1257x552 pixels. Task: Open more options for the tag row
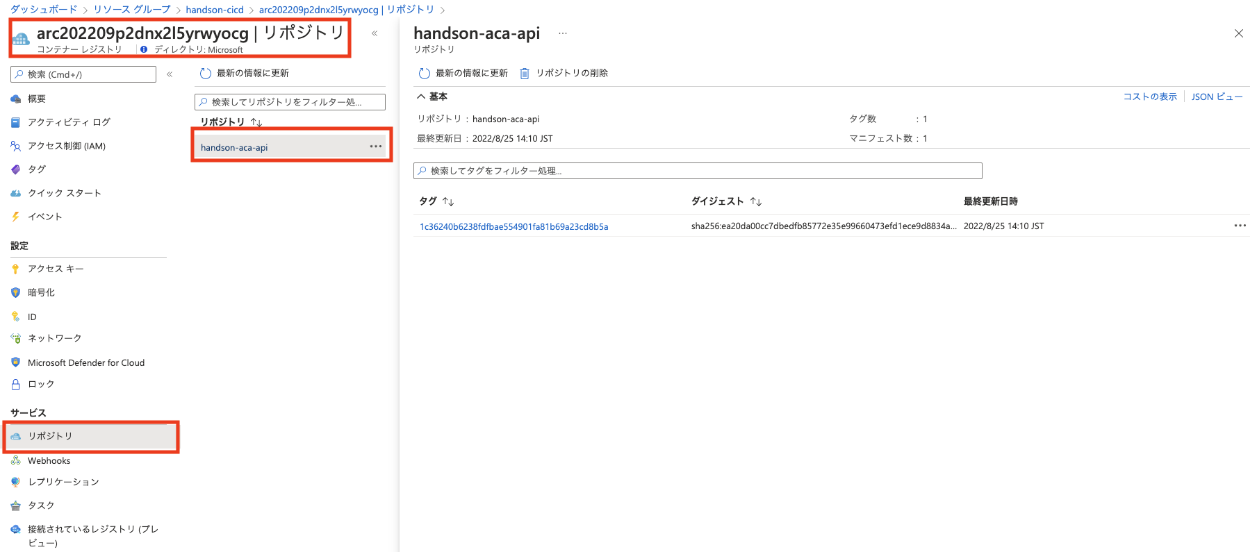pyautogui.click(x=1240, y=226)
